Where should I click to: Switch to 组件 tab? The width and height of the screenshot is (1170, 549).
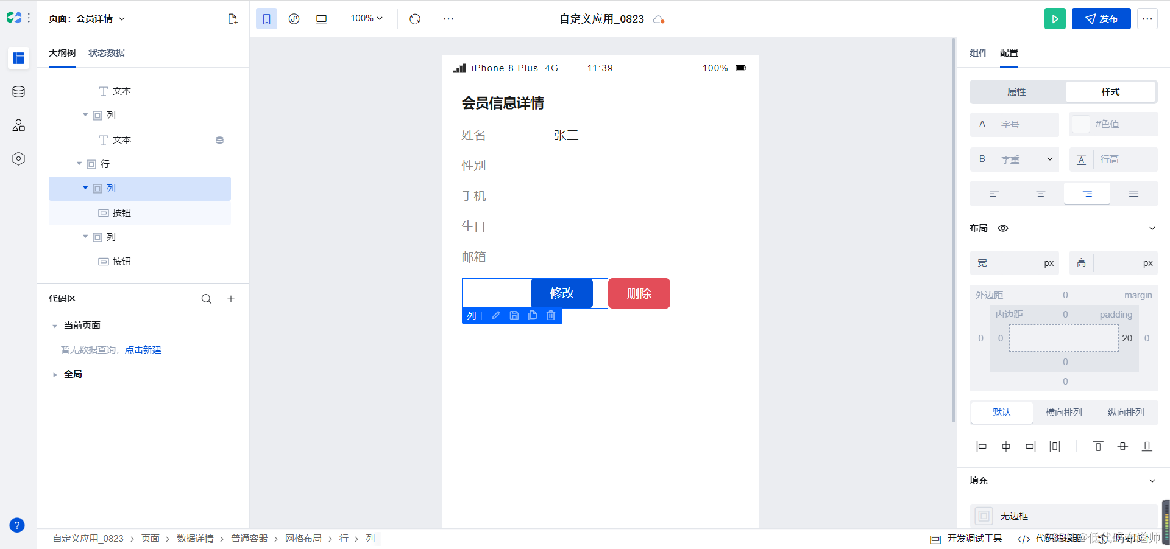pos(979,53)
